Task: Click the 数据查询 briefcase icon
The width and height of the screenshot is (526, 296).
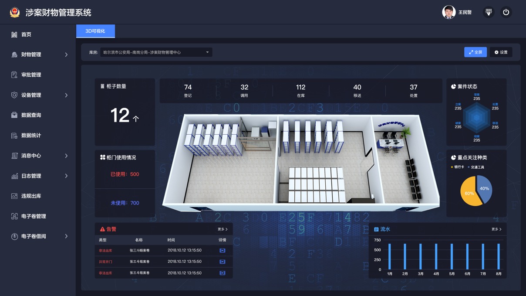Action: point(14,115)
